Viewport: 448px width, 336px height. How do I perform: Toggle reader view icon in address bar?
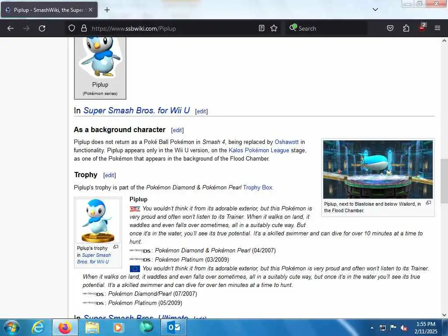pos(262,28)
